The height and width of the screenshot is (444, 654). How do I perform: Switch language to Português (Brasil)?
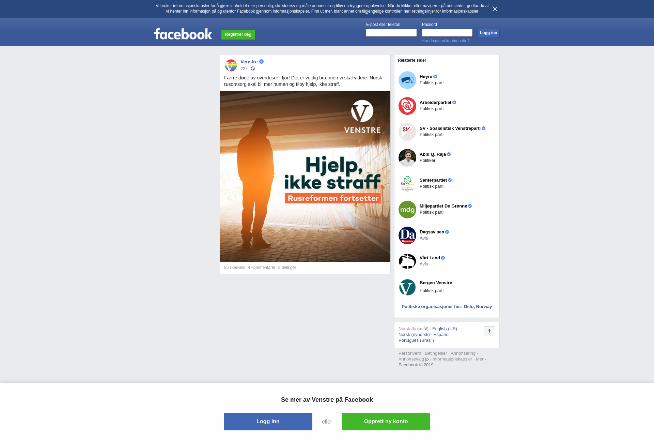tap(416, 340)
